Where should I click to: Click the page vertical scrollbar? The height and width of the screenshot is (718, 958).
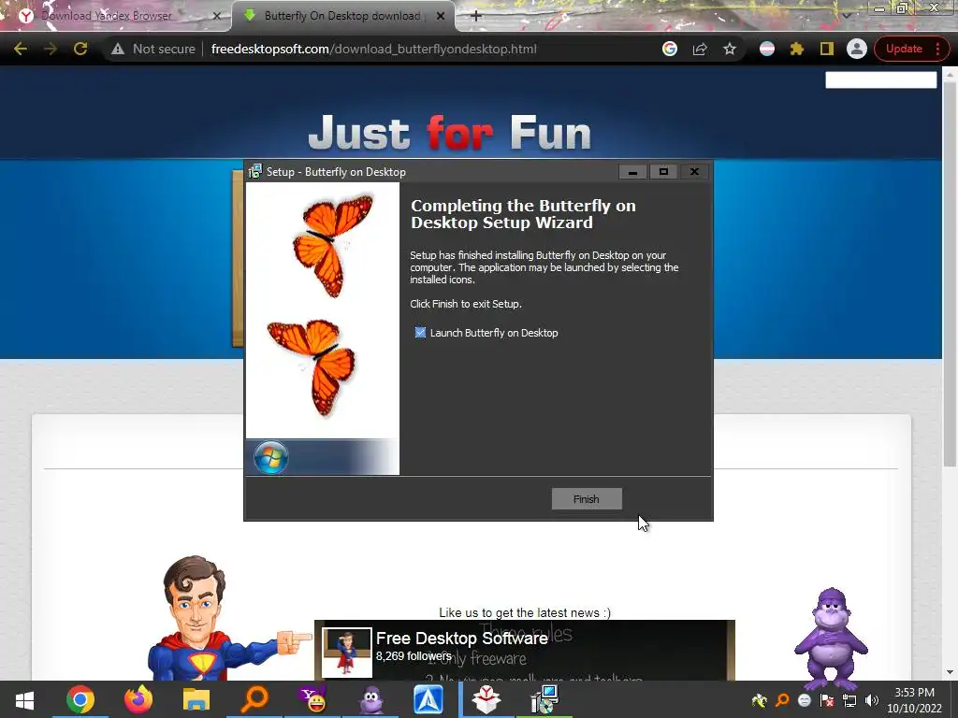coord(950,275)
